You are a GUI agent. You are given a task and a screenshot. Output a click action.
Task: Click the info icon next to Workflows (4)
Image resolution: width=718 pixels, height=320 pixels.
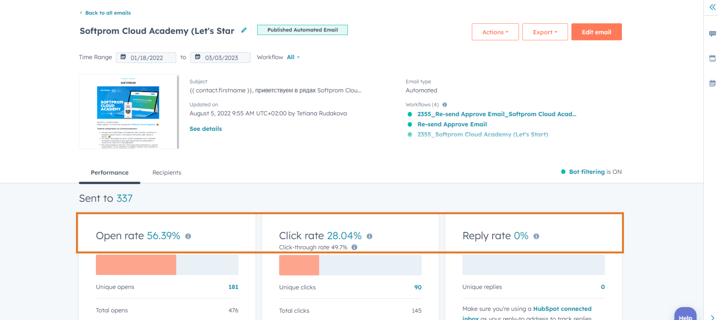tap(445, 105)
